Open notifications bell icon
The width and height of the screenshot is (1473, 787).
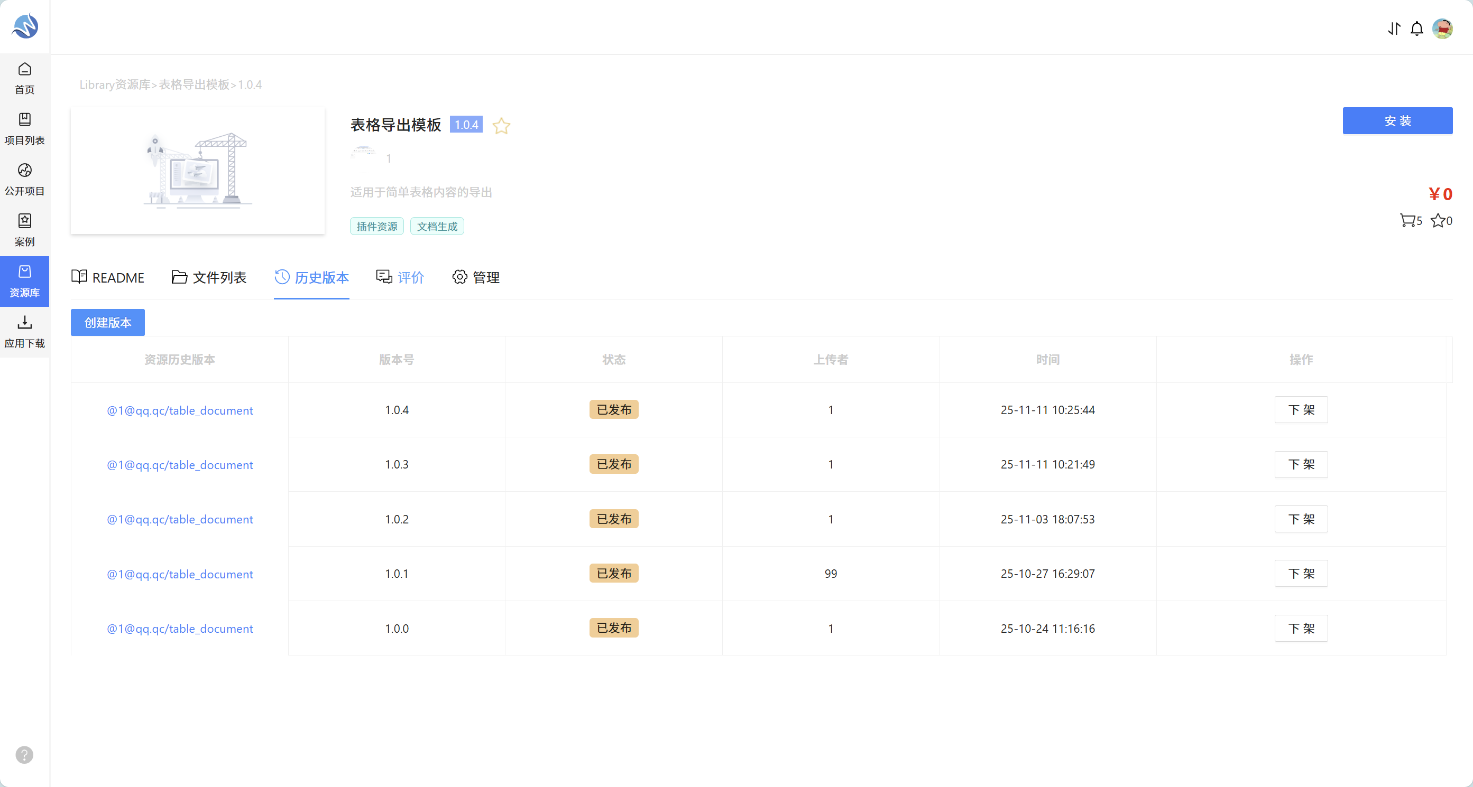point(1417,29)
